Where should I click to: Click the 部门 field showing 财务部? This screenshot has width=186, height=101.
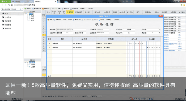(x=82, y=33)
